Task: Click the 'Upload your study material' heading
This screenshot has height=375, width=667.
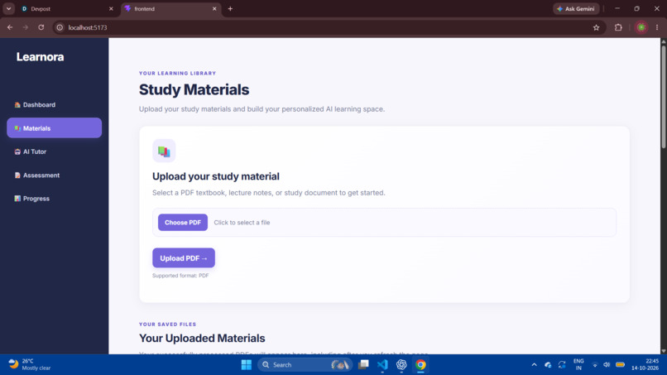Action: click(216, 176)
